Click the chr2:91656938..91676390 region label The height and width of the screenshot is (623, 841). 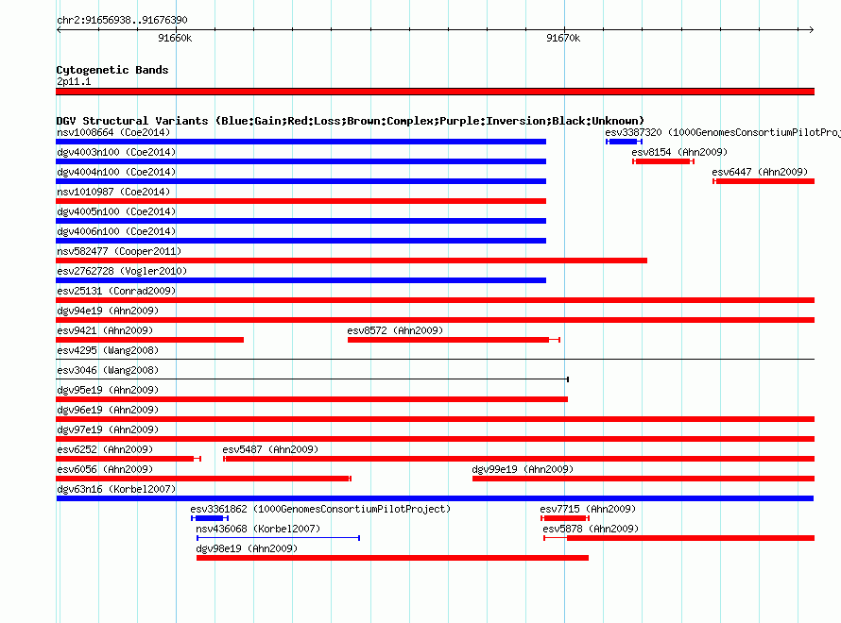click(122, 20)
